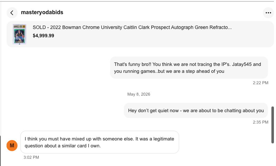Click the 2:22 PM timestamp

[260, 83]
